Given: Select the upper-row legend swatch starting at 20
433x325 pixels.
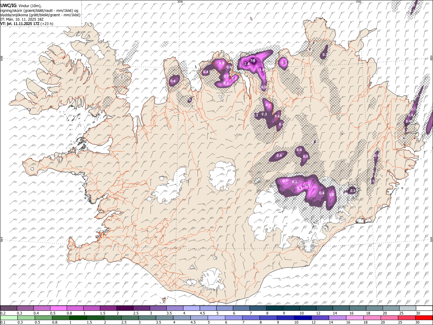Looking at the screenshot, I should pos(390,308).
